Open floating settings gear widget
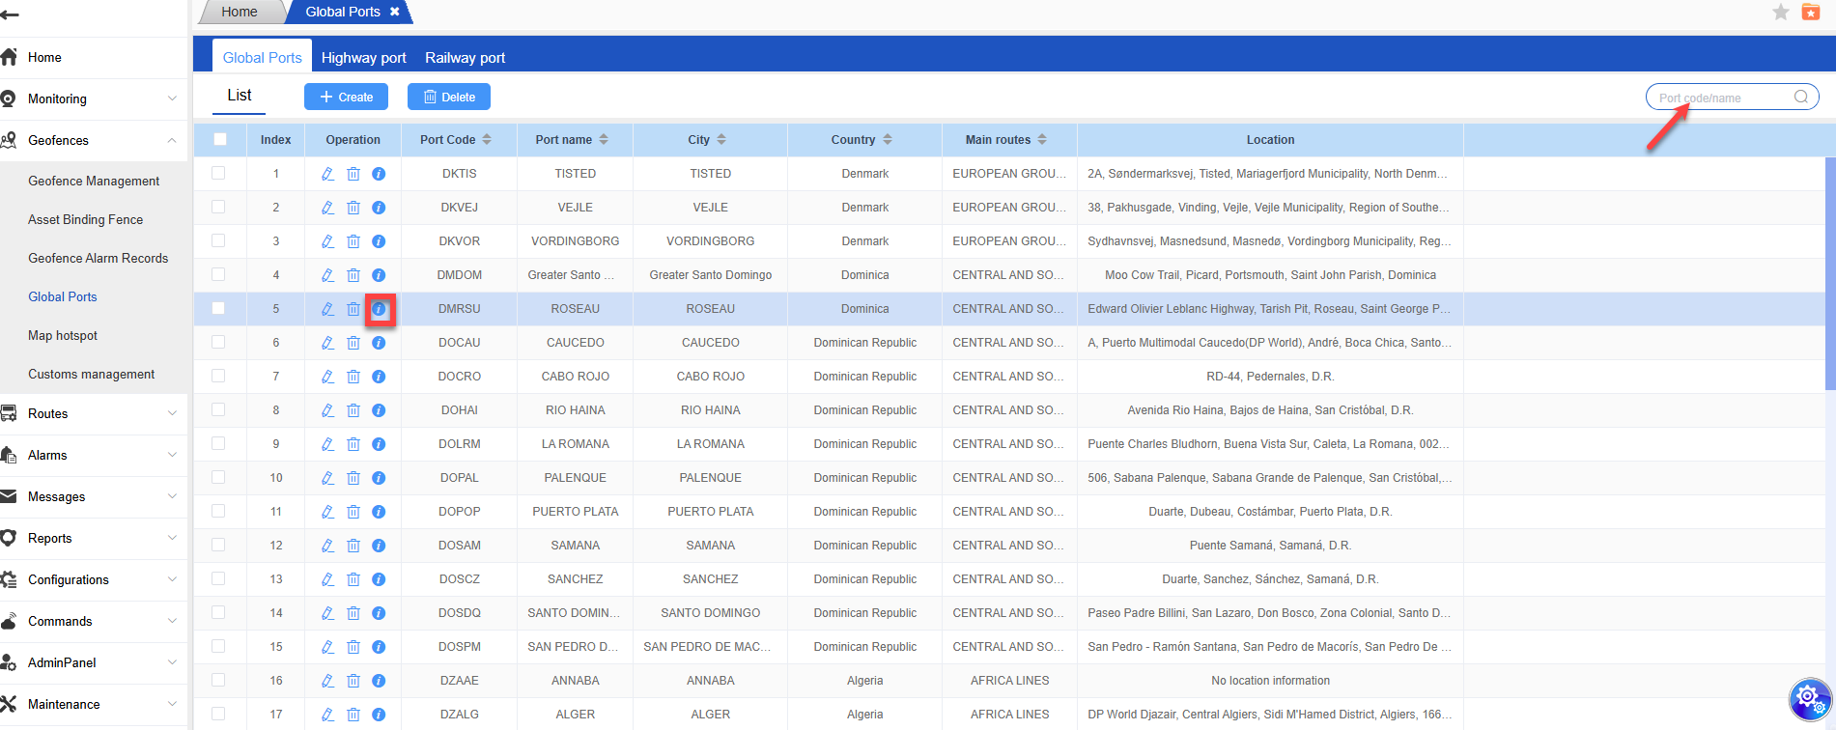The image size is (1836, 730). (1809, 699)
